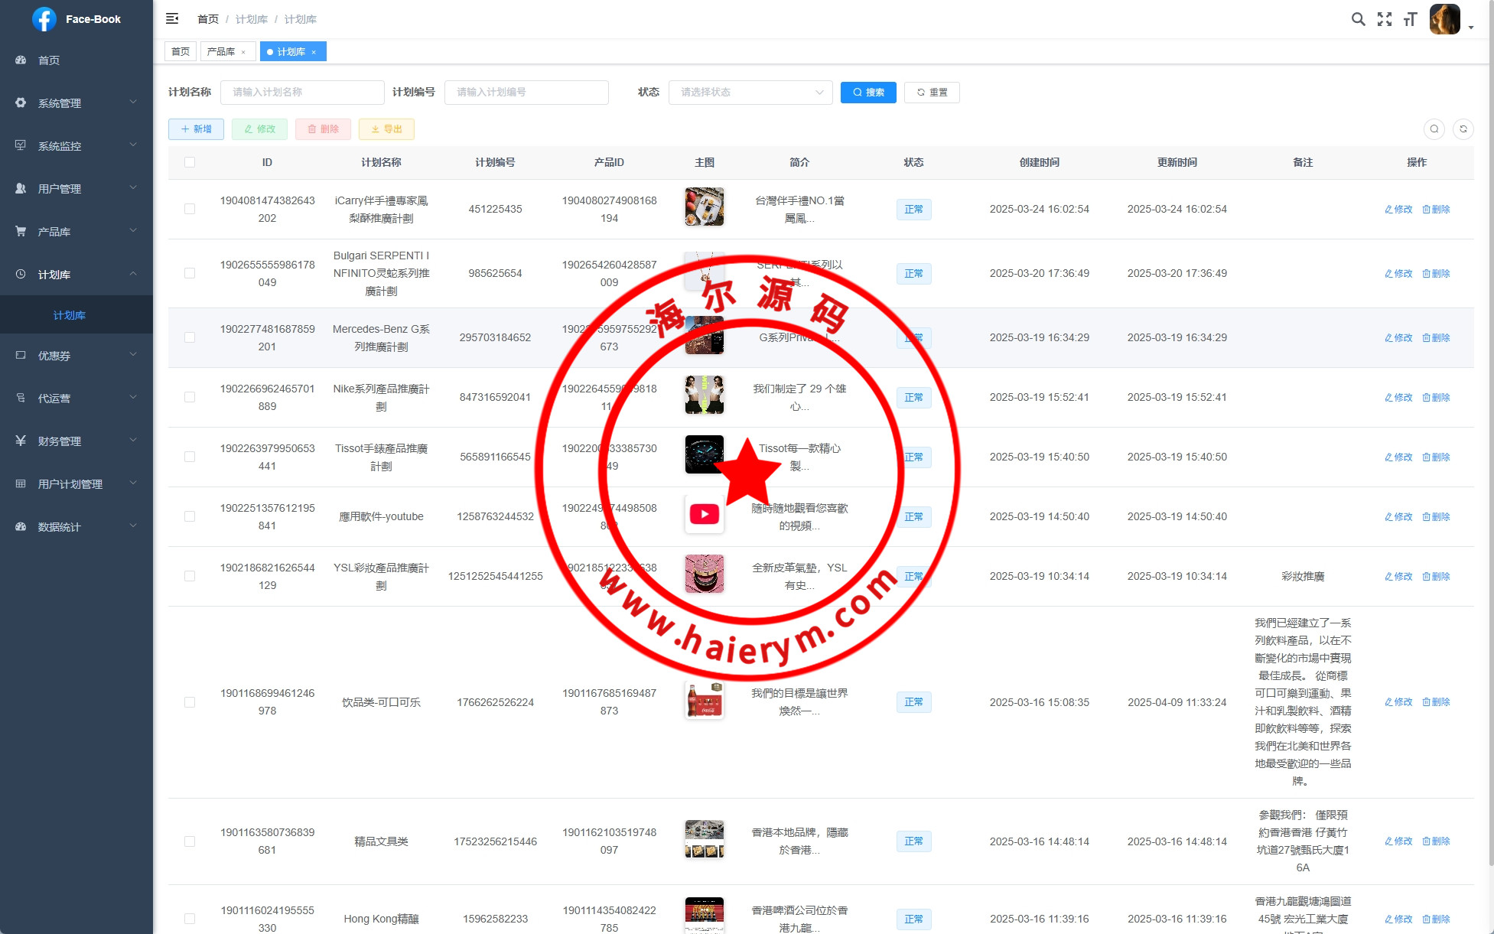
Task: Expand the 系统监控 sidebar menu
Action: pyautogui.click(x=76, y=145)
